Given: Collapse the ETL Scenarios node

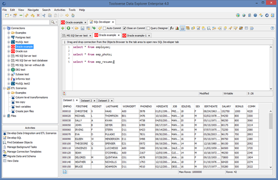Looking at the screenshot, I should coord(4,88).
